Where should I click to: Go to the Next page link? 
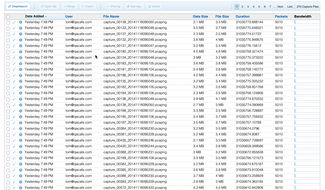[280, 7]
